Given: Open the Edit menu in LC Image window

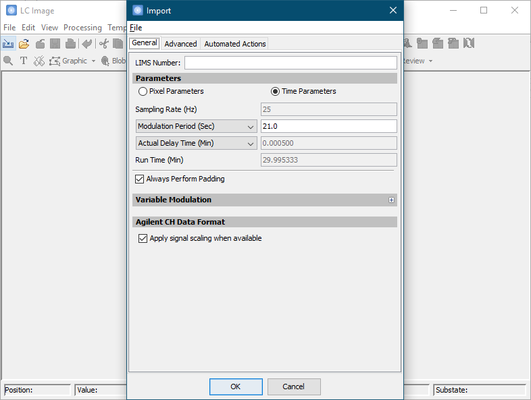Looking at the screenshot, I should (x=28, y=28).
